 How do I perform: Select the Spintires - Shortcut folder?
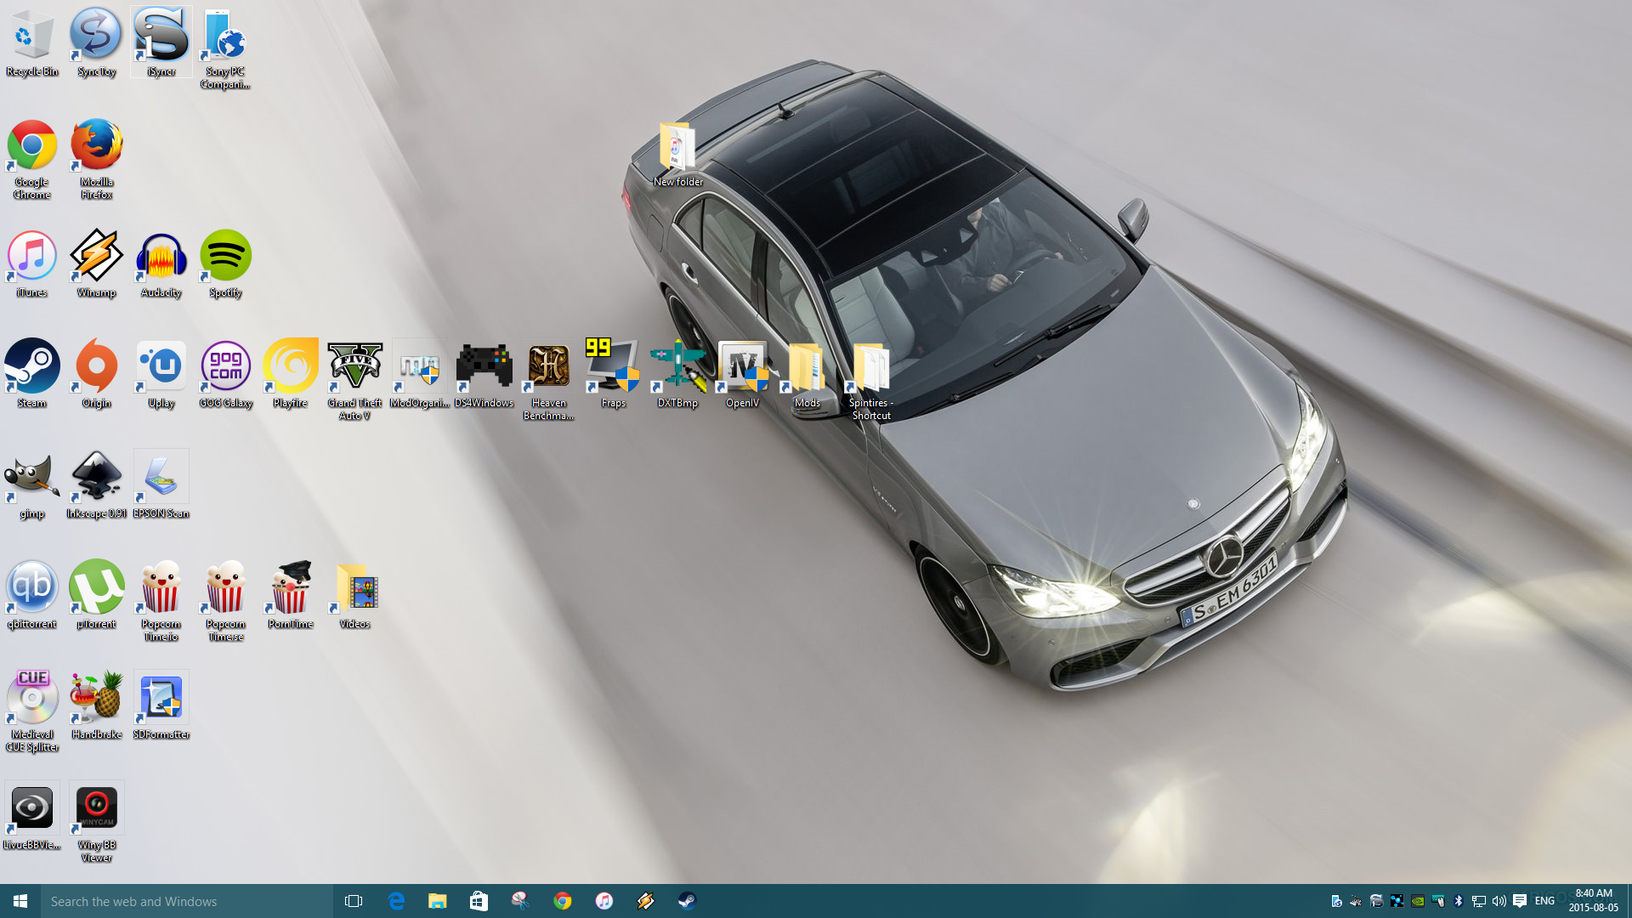pyautogui.click(x=871, y=380)
